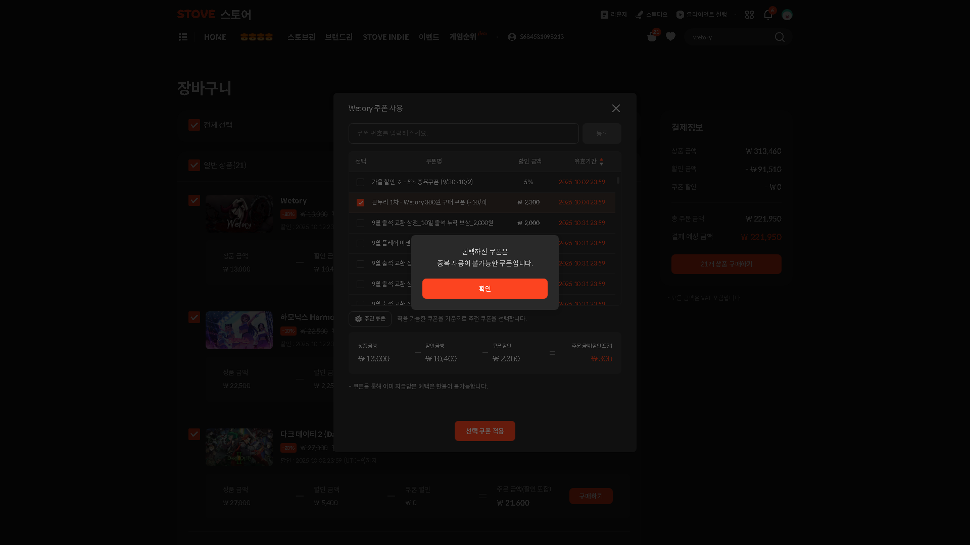Click the 2025.10.02 23:59 expiry date
Image resolution: width=970 pixels, height=545 pixels.
(x=582, y=182)
